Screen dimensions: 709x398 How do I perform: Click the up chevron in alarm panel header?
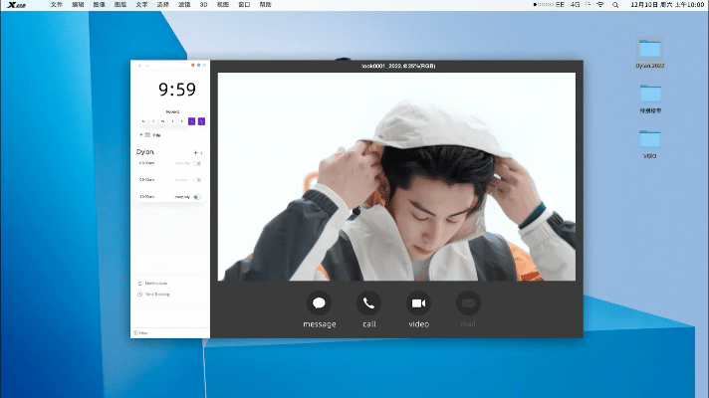147,66
